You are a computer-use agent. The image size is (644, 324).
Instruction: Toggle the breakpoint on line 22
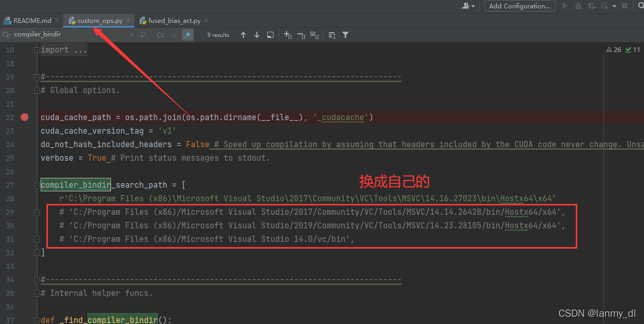click(x=24, y=118)
